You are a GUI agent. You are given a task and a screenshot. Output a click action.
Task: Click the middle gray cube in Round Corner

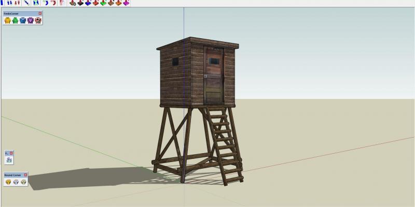pyautogui.click(x=16, y=182)
